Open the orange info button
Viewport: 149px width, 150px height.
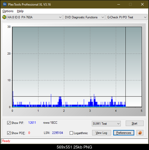(x=140, y=133)
